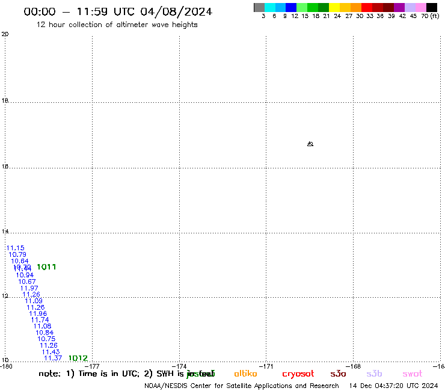Click the '70 (ft)' color scale label
The height and width of the screenshot is (391, 445).
tap(430, 16)
